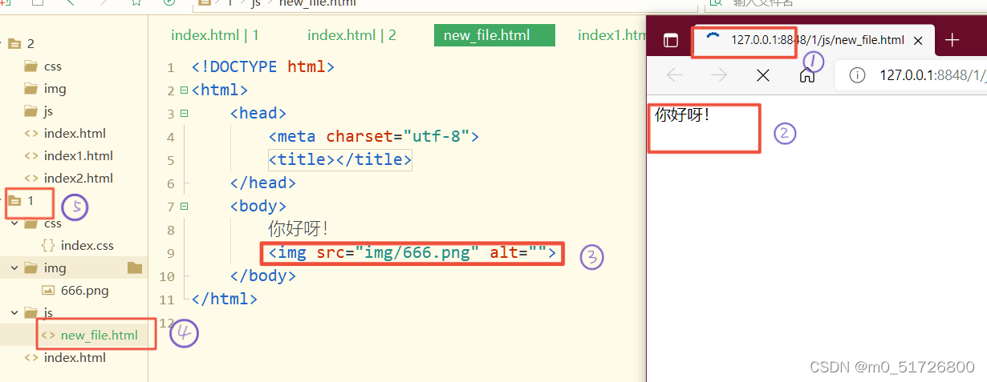Image resolution: width=987 pixels, height=382 pixels.
Task: Click the </head> closing tag
Action: tap(263, 183)
